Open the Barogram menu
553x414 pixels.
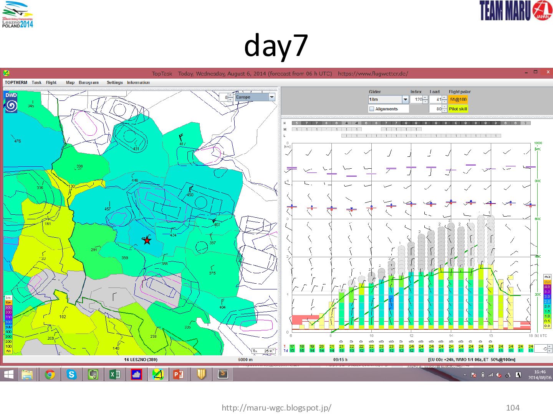pyautogui.click(x=89, y=82)
